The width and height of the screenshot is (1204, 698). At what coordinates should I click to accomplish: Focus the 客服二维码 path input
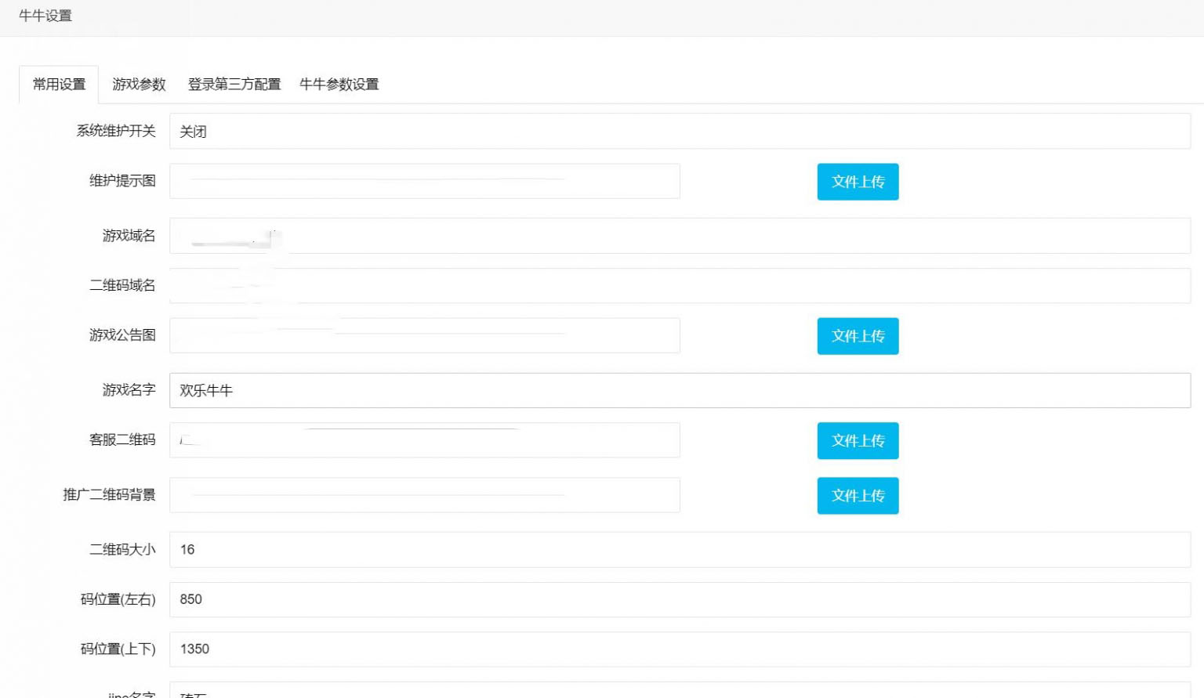pos(424,440)
